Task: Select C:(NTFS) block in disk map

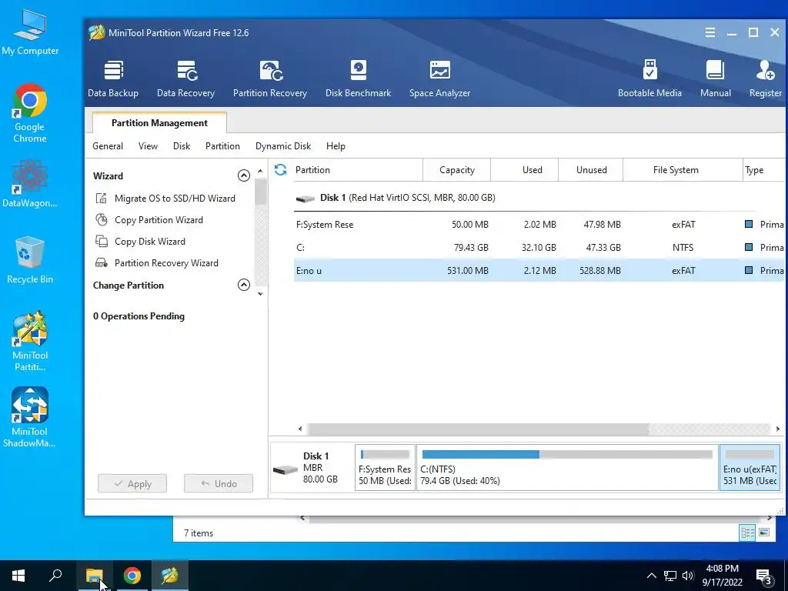Action: pos(567,467)
